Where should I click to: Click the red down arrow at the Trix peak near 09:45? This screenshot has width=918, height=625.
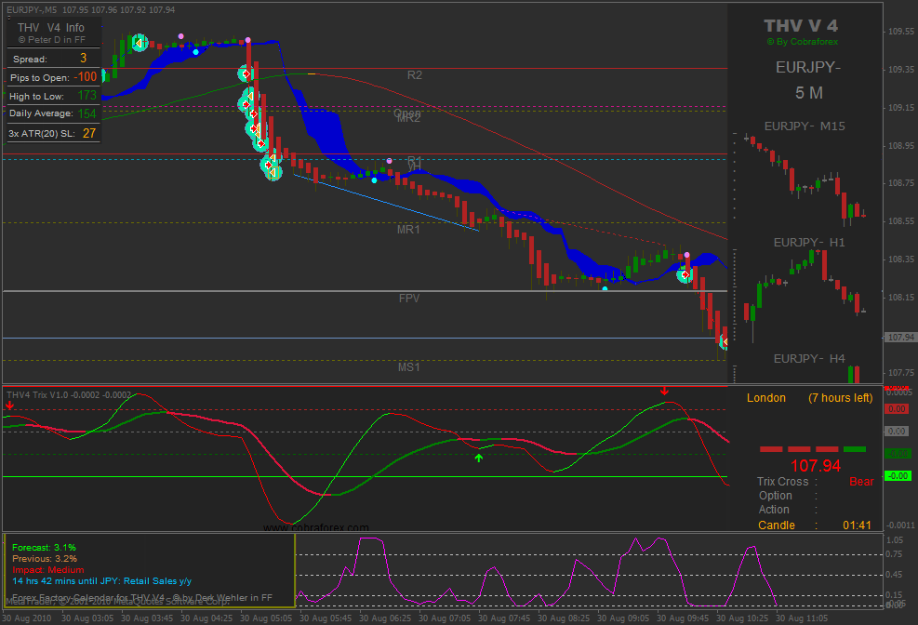coord(664,391)
